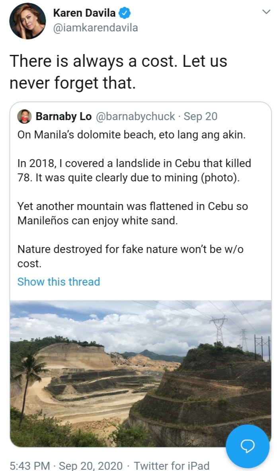
Task: Click the "Yet another mountain was flattened" paragraph
Action: click(132, 213)
